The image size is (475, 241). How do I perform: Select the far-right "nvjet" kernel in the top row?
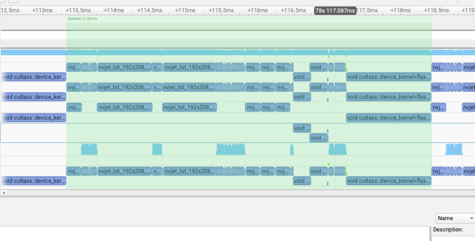coord(469,67)
